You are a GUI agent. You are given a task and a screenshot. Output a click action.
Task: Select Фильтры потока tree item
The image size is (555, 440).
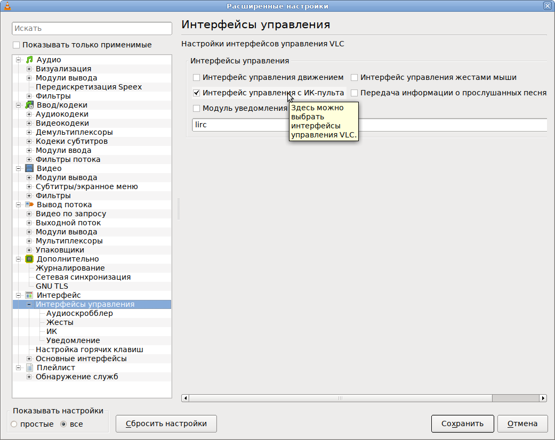[x=68, y=159]
